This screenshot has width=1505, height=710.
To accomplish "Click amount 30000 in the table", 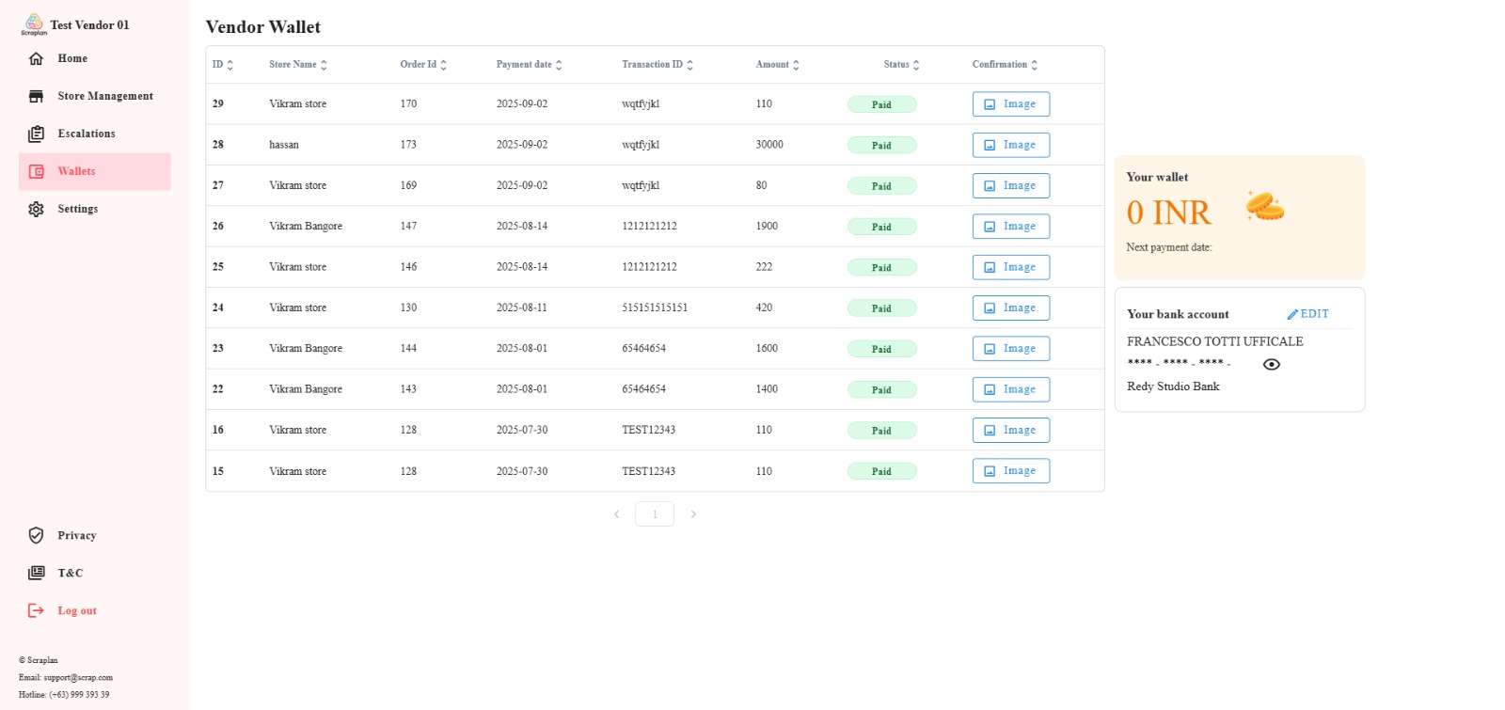I will [769, 145].
